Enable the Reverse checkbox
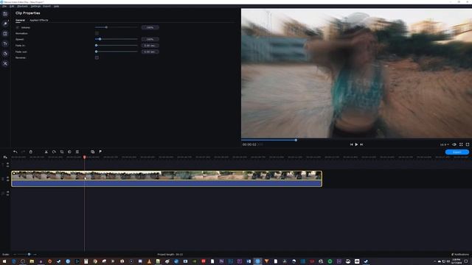Screen dimensions: 472x265 [97, 57]
